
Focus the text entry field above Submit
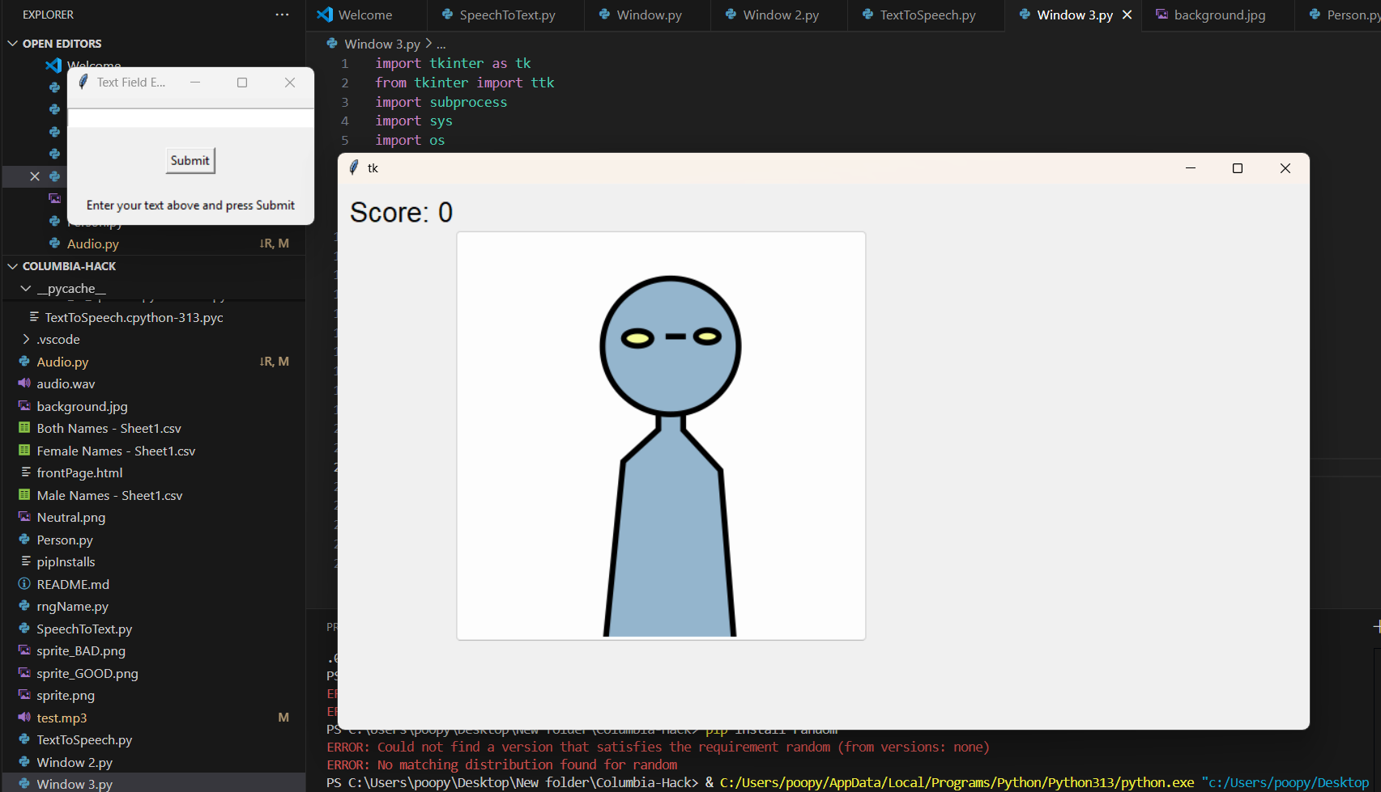coord(191,118)
